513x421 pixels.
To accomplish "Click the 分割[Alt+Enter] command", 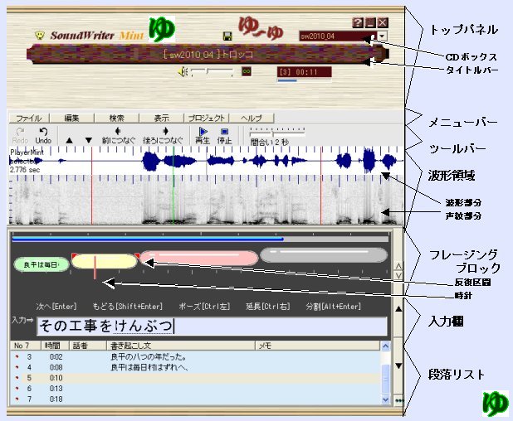I will (334, 307).
